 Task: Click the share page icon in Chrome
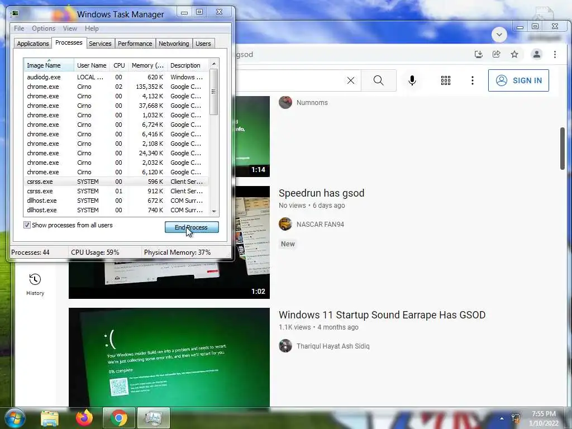[497, 54]
